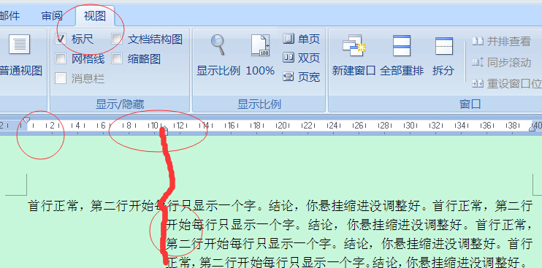
Task: Open the 邮件 ribbon tab
Action: 9,16
